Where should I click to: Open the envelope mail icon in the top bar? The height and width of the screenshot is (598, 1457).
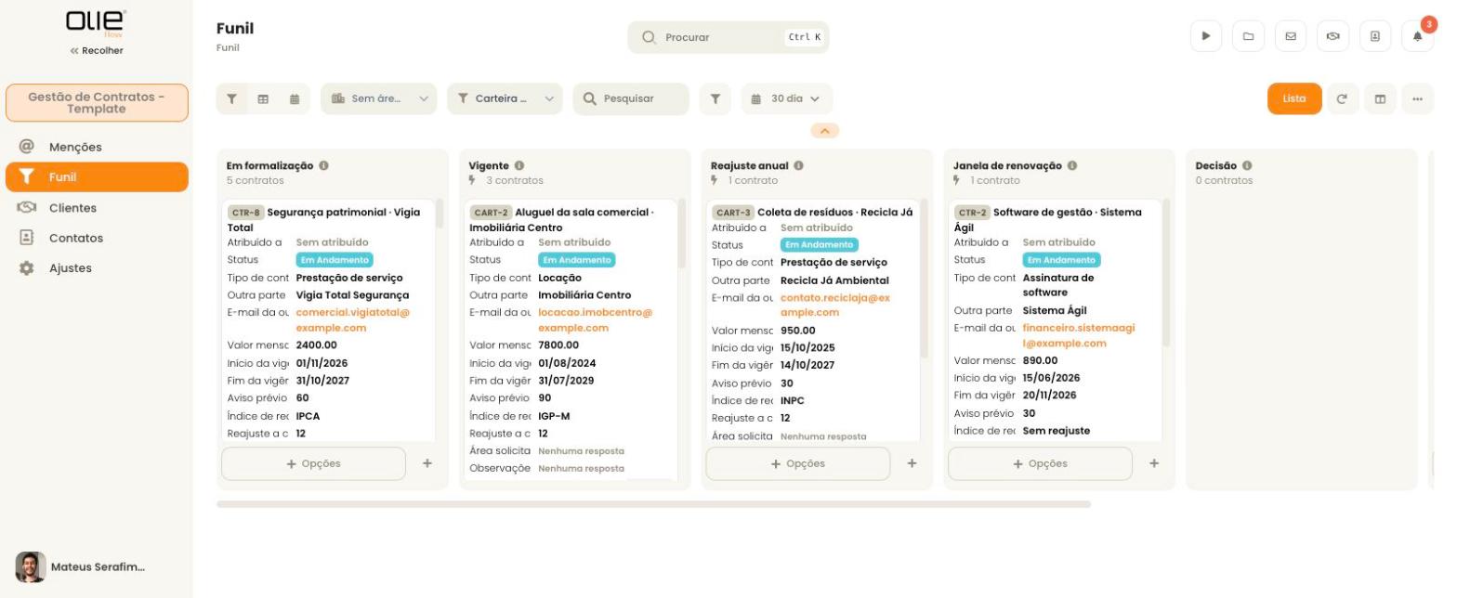1291,36
